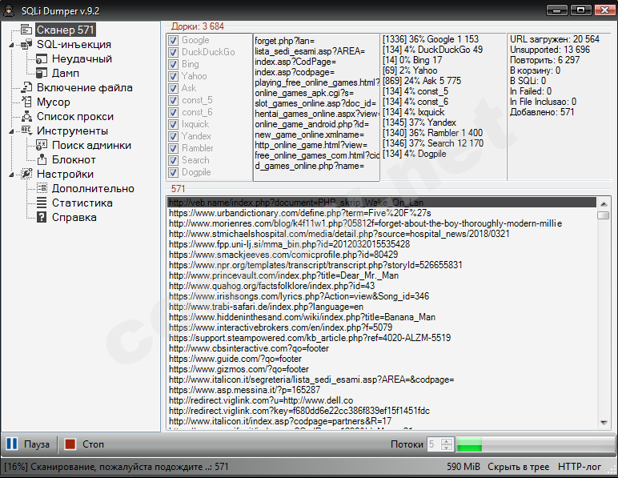This screenshot has height=478, width=618.
Task: Select the npr.org transcript.php URL
Action: [315, 265]
